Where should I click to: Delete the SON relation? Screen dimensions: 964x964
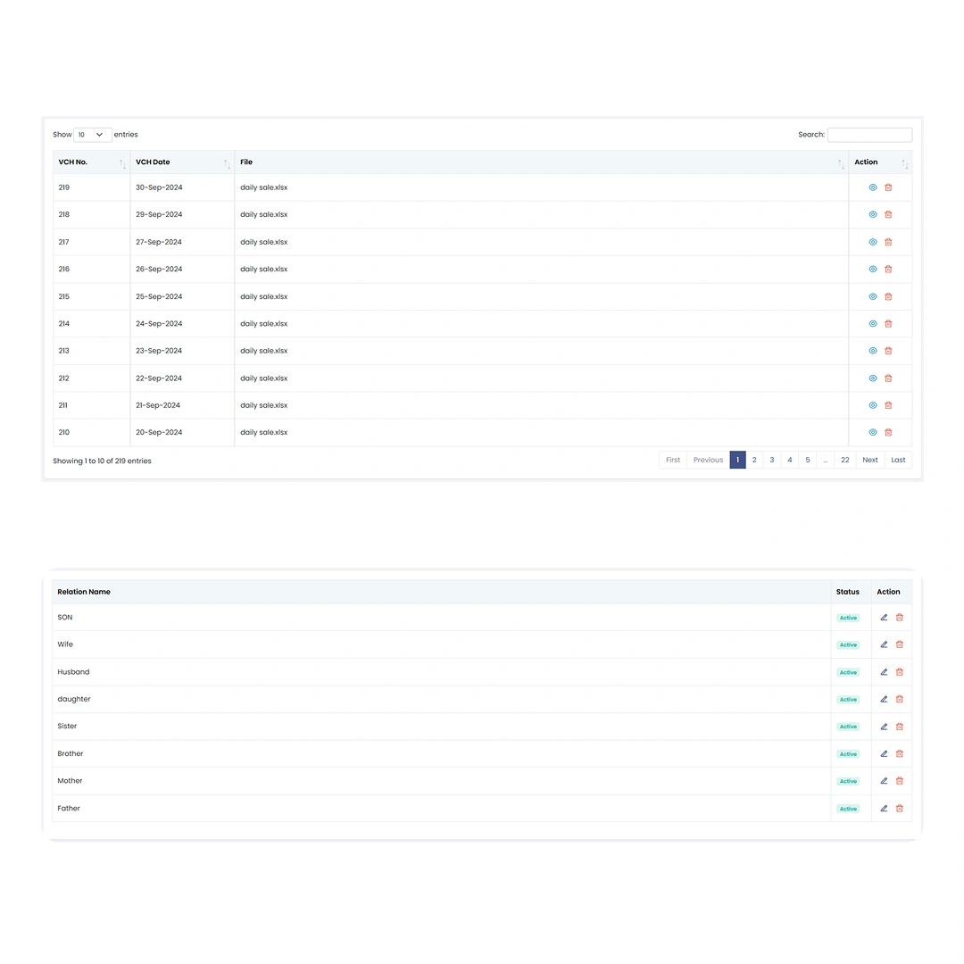pyautogui.click(x=900, y=618)
